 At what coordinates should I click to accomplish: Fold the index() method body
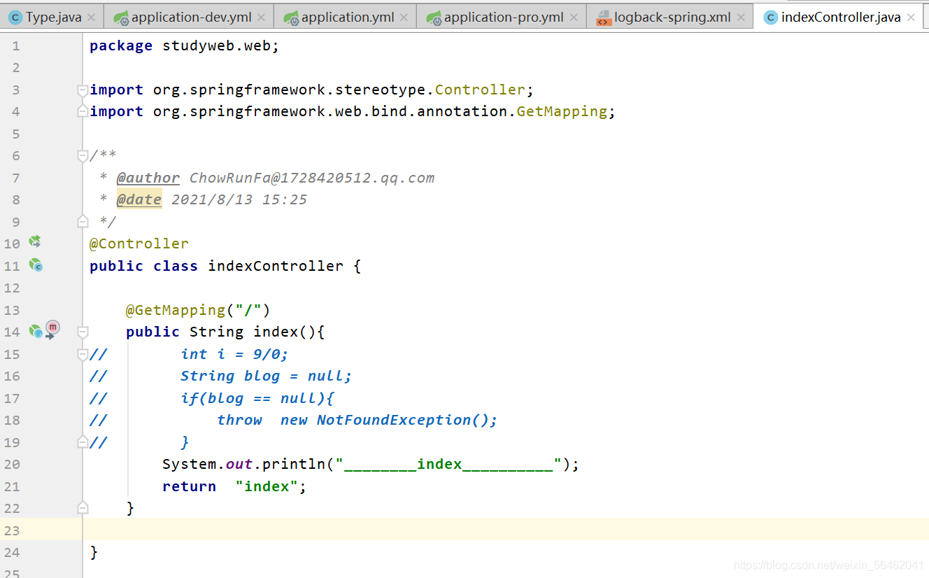click(x=83, y=332)
